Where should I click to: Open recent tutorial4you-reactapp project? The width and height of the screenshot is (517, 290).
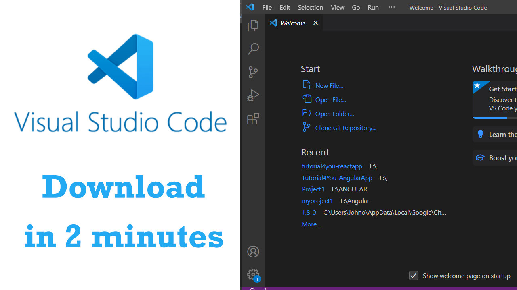pyautogui.click(x=332, y=166)
